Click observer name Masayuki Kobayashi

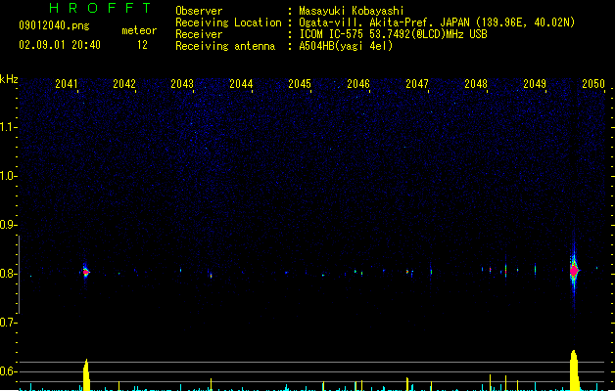352,11
